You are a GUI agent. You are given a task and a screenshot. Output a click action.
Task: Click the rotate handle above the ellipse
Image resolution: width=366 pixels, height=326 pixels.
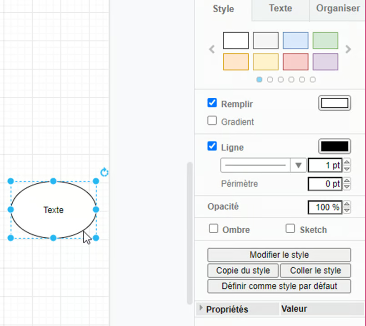tap(105, 172)
